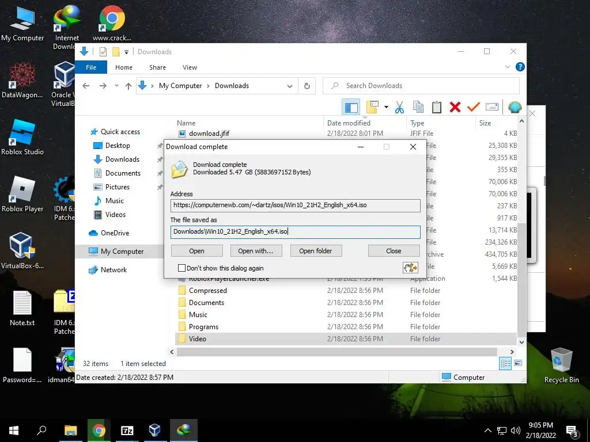Select the Video folder row
The width and height of the screenshot is (590, 442).
click(x=346, y=338)
